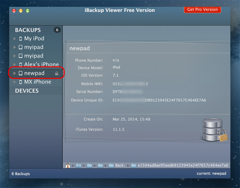Click the 6 Backups status text
Screen dimensions: 240x188
[21, 174]
